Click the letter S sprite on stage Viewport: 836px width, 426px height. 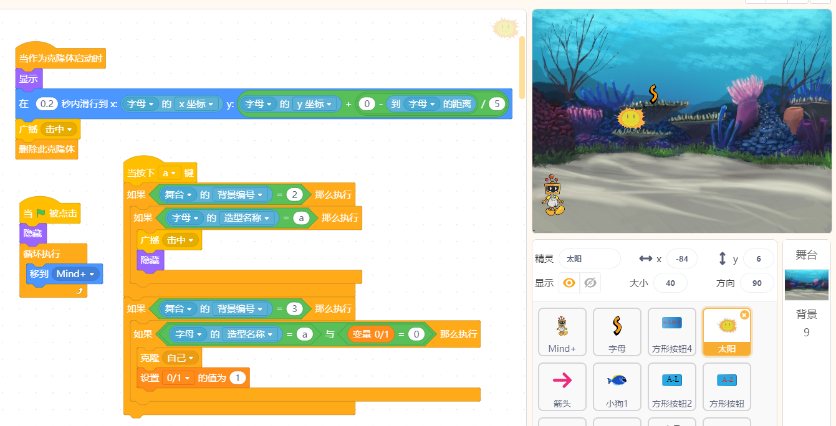pyautogui.click(x=653, y=93)
